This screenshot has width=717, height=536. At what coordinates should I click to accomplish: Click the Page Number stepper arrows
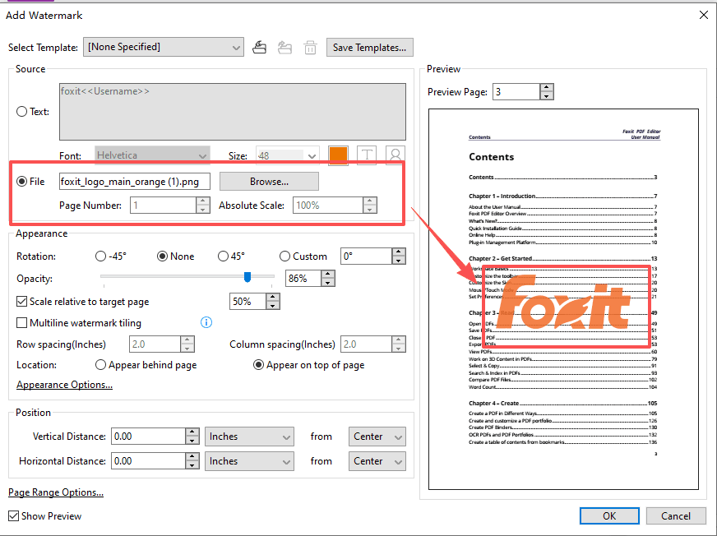(x=203, y=206)
